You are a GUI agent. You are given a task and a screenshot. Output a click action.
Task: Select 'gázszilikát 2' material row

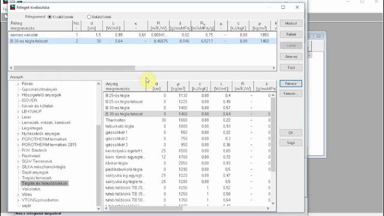click(187, 139)
